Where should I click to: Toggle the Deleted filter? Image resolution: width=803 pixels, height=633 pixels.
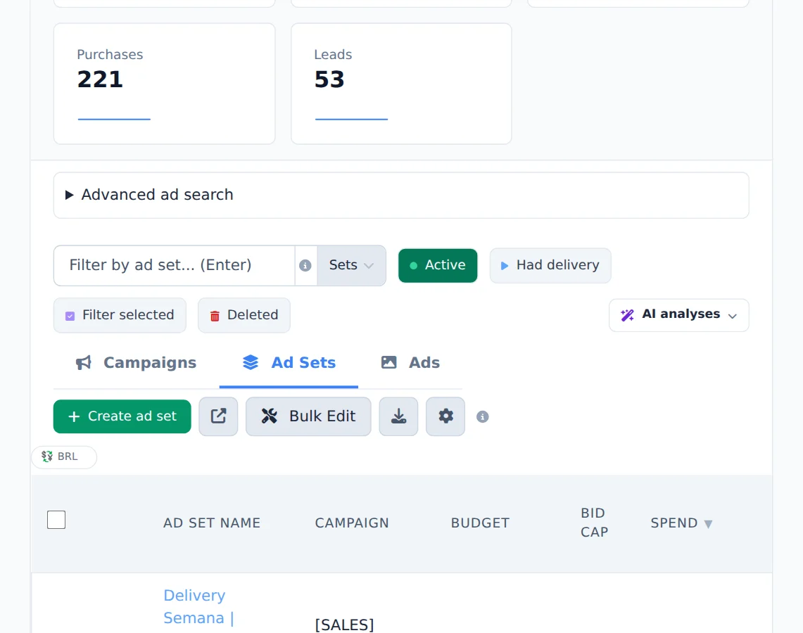244,314
